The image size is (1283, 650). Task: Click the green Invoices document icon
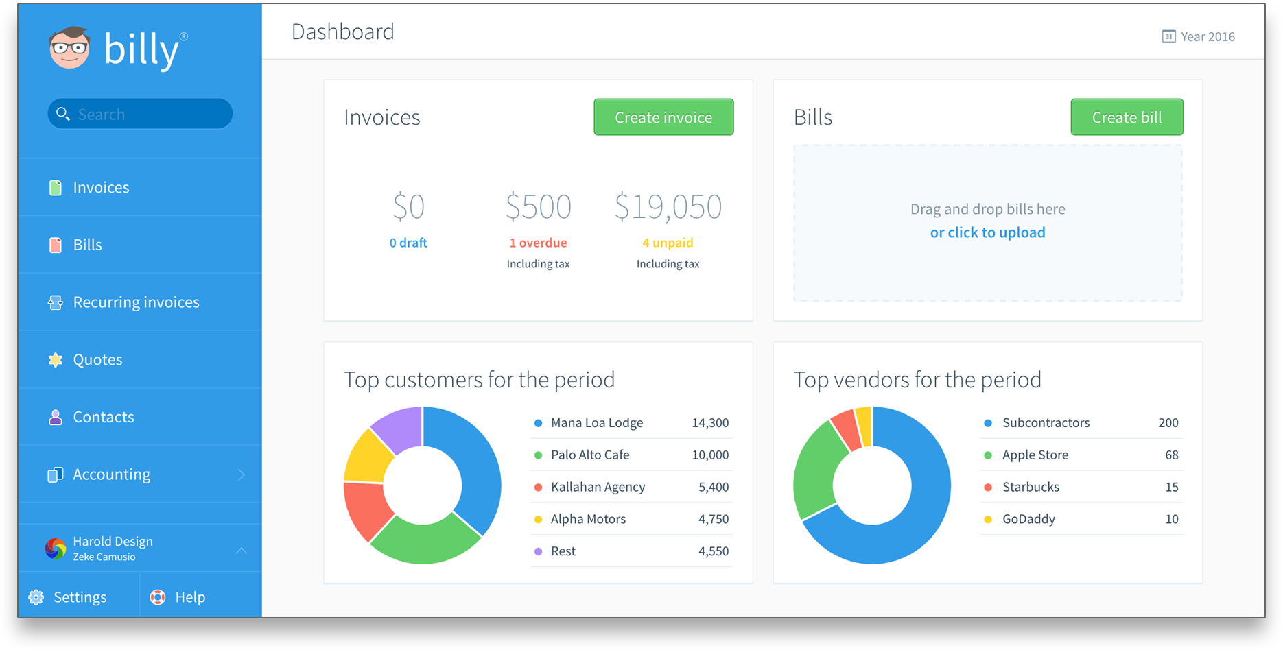coord(56,187)
